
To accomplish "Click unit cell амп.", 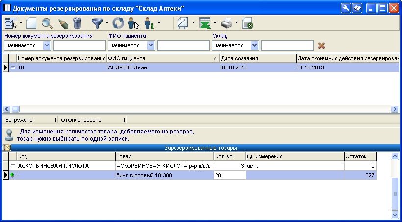I will 295,166.
